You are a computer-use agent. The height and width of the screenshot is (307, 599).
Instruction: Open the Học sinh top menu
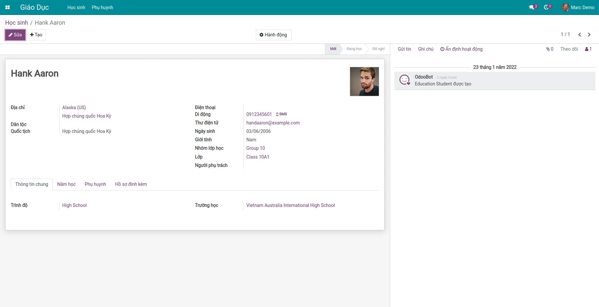pyautogui.click(x=76, y=7)
